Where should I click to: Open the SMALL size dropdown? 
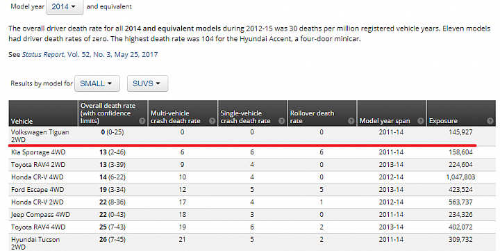tap(97, 83)
